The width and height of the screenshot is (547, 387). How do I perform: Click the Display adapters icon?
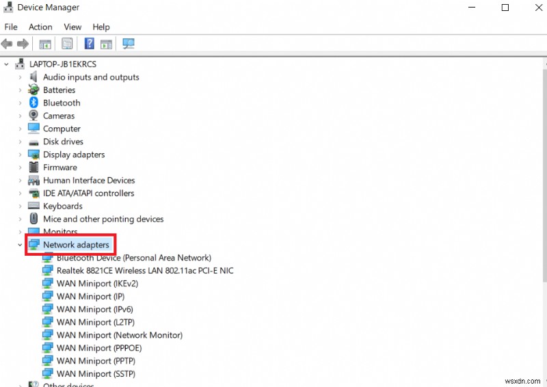(34, 155)
